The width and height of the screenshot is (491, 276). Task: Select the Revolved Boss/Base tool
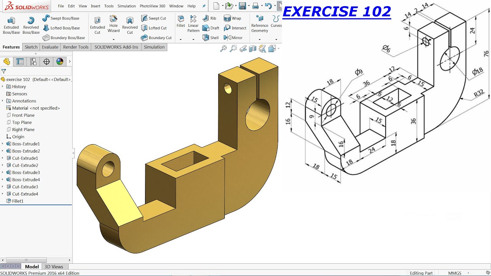[31, 26]
